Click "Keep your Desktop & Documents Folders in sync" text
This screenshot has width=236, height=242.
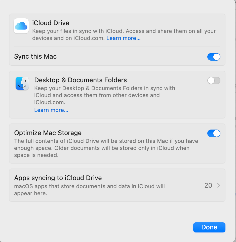pyautogui.click(x=105, y=95)
